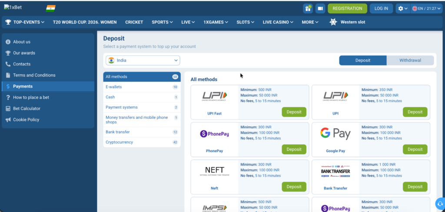Click the IMPS logo
The image size is (445, 212).
click(214, 209)
